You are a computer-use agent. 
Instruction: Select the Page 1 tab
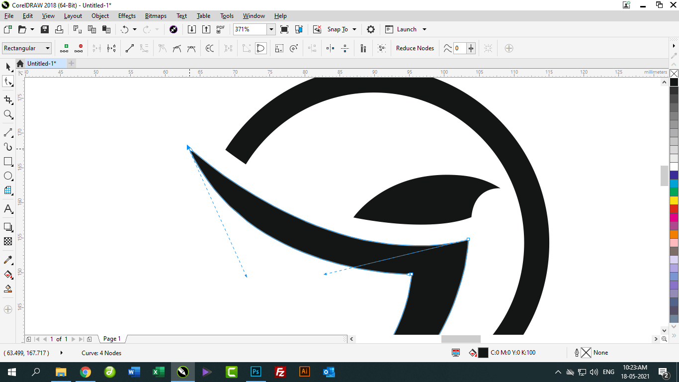[112, 339]
